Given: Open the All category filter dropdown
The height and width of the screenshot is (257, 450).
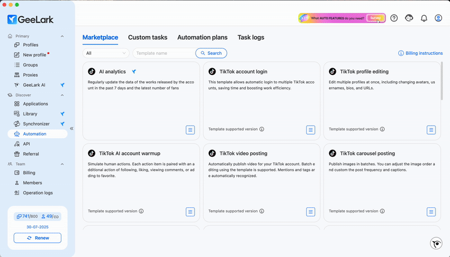Looking at the screenshot, I should pos(106,53).
